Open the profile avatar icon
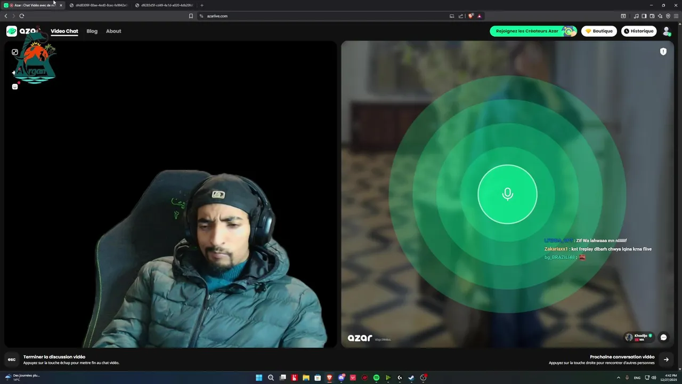Image resolution: width=682 pixels, height=384 pixels. click(x=667, y=31)
